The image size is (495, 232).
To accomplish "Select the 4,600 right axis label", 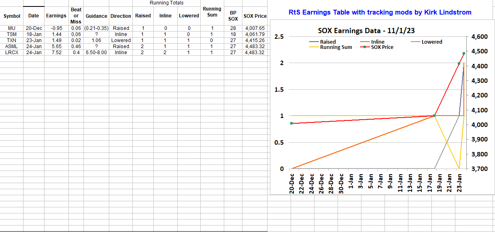I will (479, 37).
